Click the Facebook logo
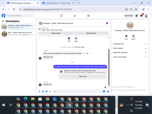This screenshot has width=152, height=114. pos(4,16)
